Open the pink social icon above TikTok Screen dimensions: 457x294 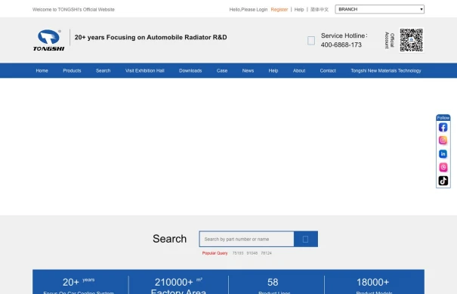pos(443,168)
